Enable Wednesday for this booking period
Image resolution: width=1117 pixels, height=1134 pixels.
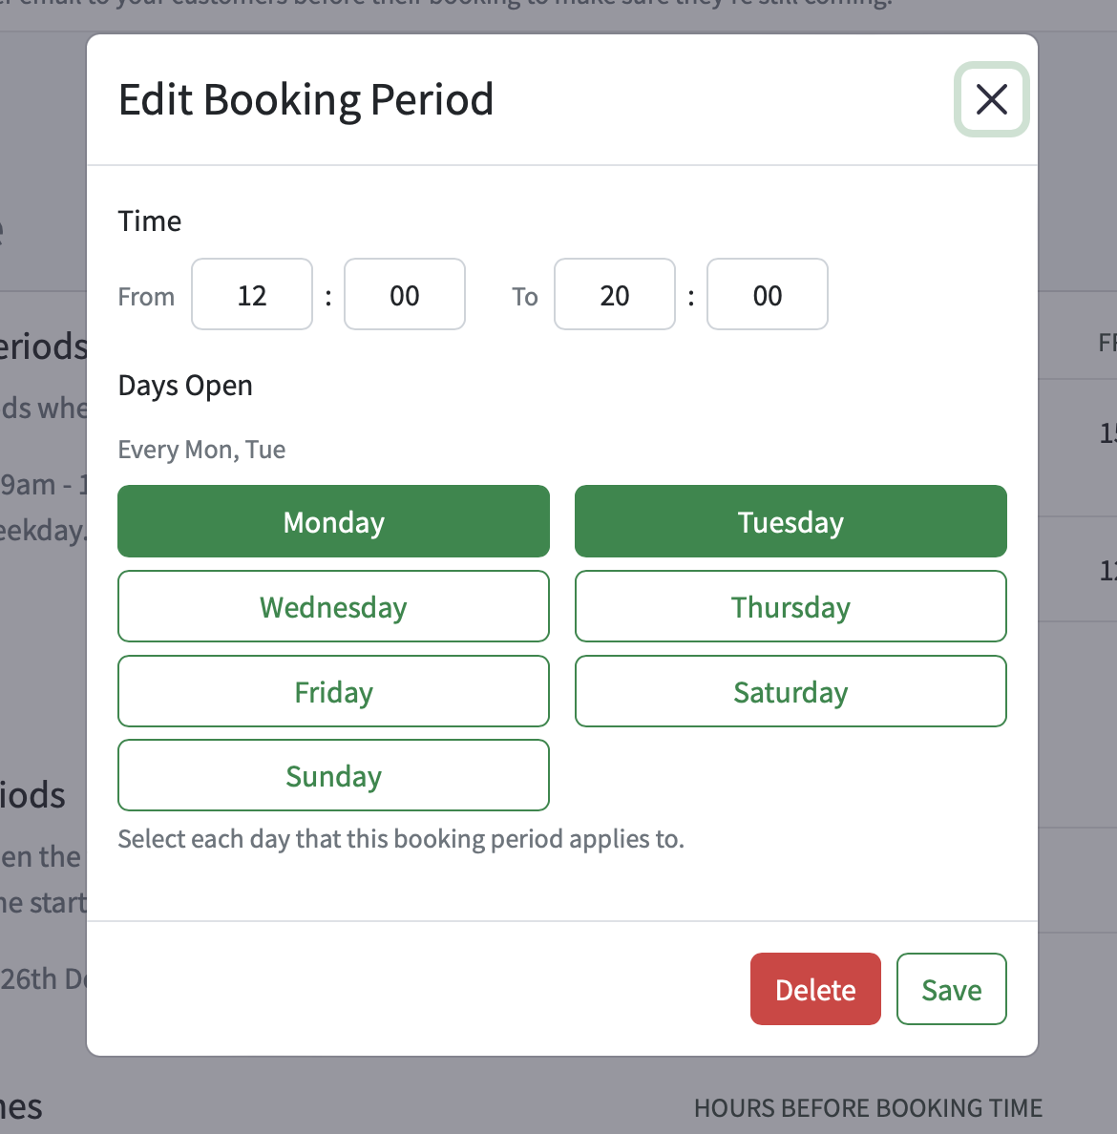(x=333, y=606)
